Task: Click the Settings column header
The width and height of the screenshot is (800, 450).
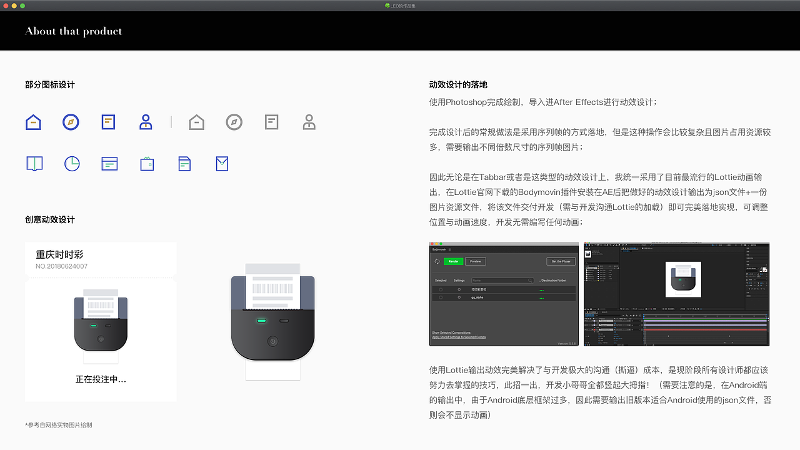Action: point(459,281)
